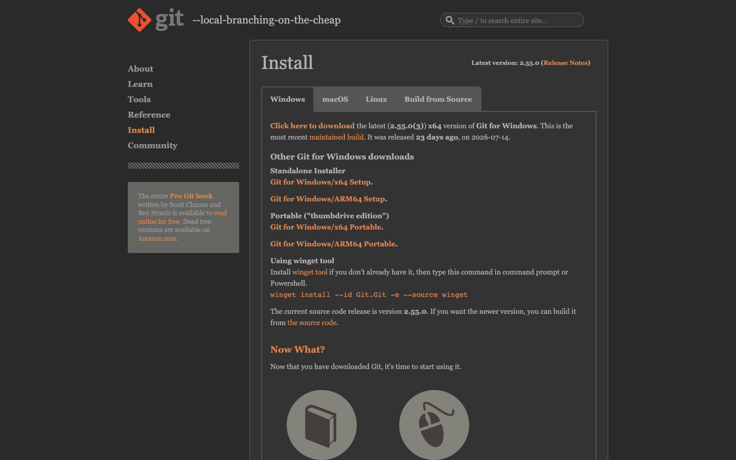
Task: Click the 'Click here to download' link
Action: pos(312,126)
